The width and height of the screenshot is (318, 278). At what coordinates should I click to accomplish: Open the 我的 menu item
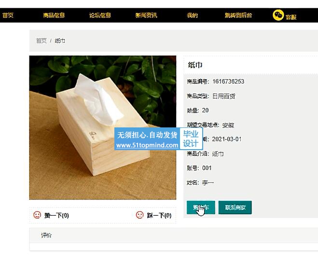192,15
